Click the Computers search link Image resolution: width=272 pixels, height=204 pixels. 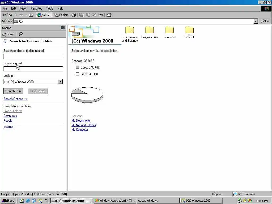click(10, 116)
